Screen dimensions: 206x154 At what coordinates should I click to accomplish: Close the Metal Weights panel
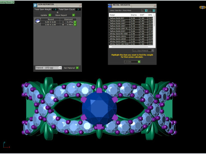coord(155,6)
